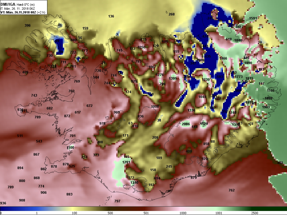Select the map value "1310"
The width and height of the screenshot is (287, 215).
pos(134,182)
